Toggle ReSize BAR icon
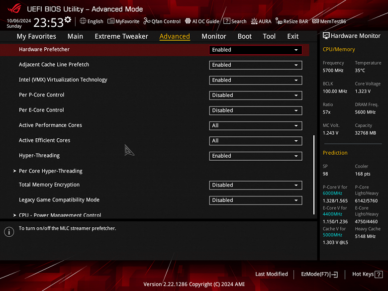The image size is (388, 291). click(279, 21)
